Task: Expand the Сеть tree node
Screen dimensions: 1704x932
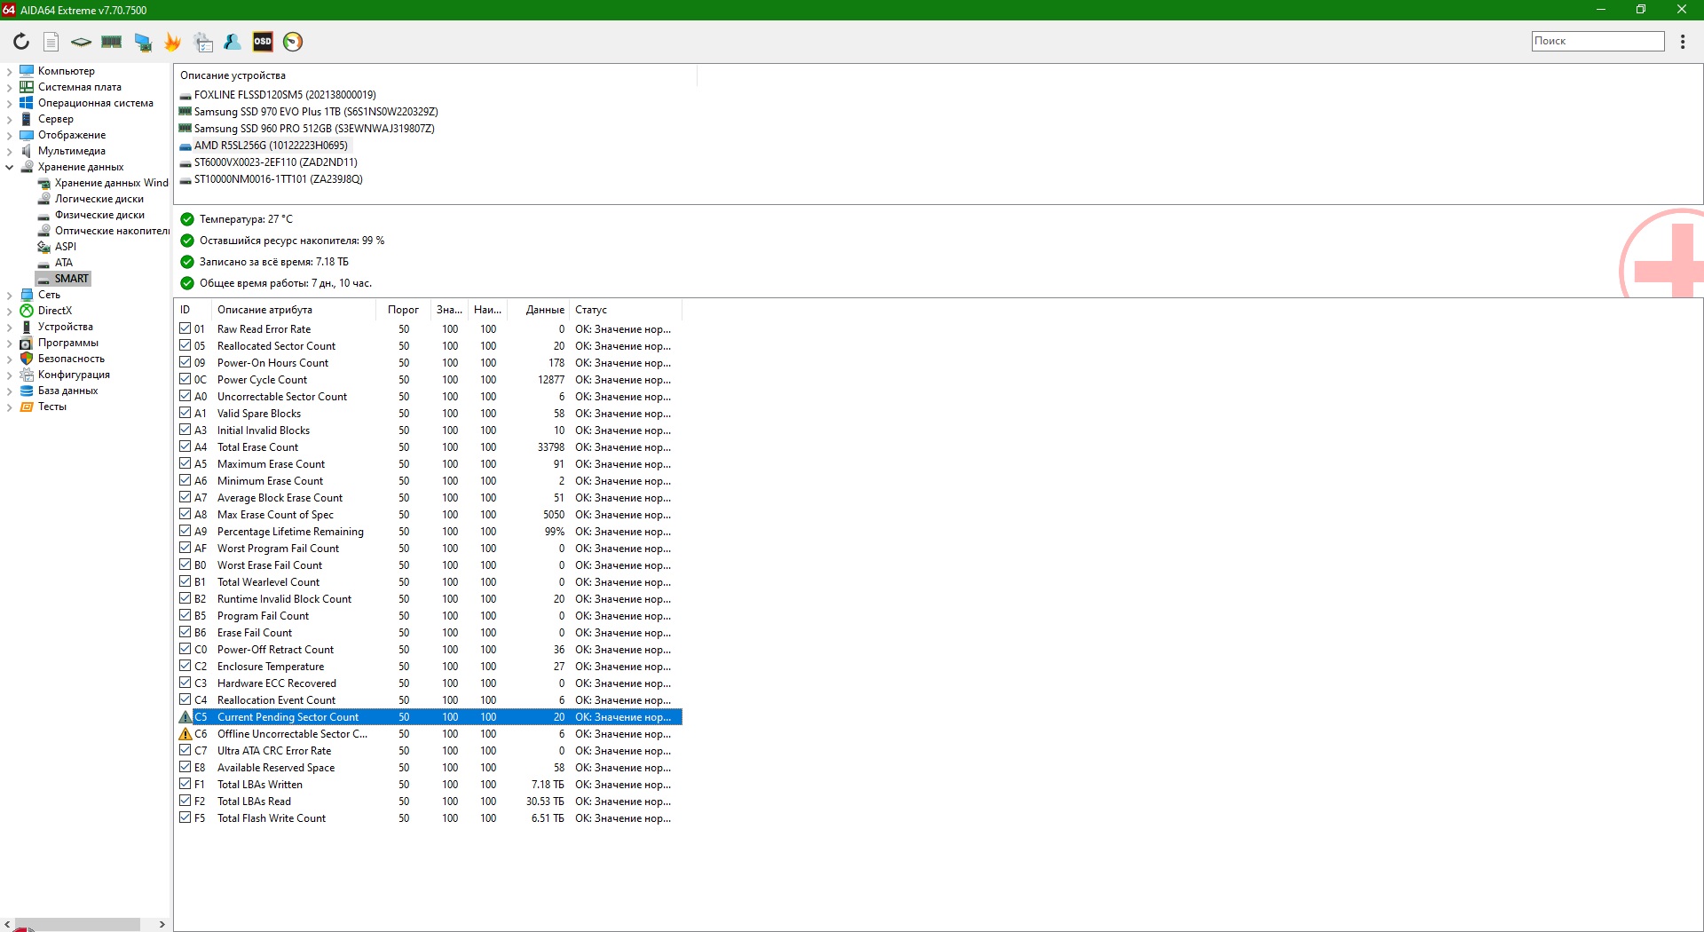Action: coord(10,295)
